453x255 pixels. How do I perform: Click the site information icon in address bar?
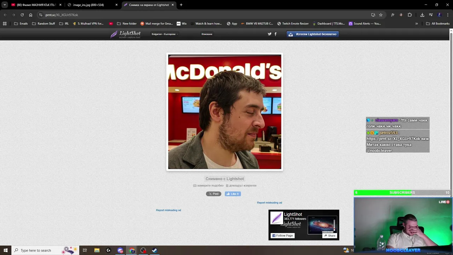(x=41, y=15)
